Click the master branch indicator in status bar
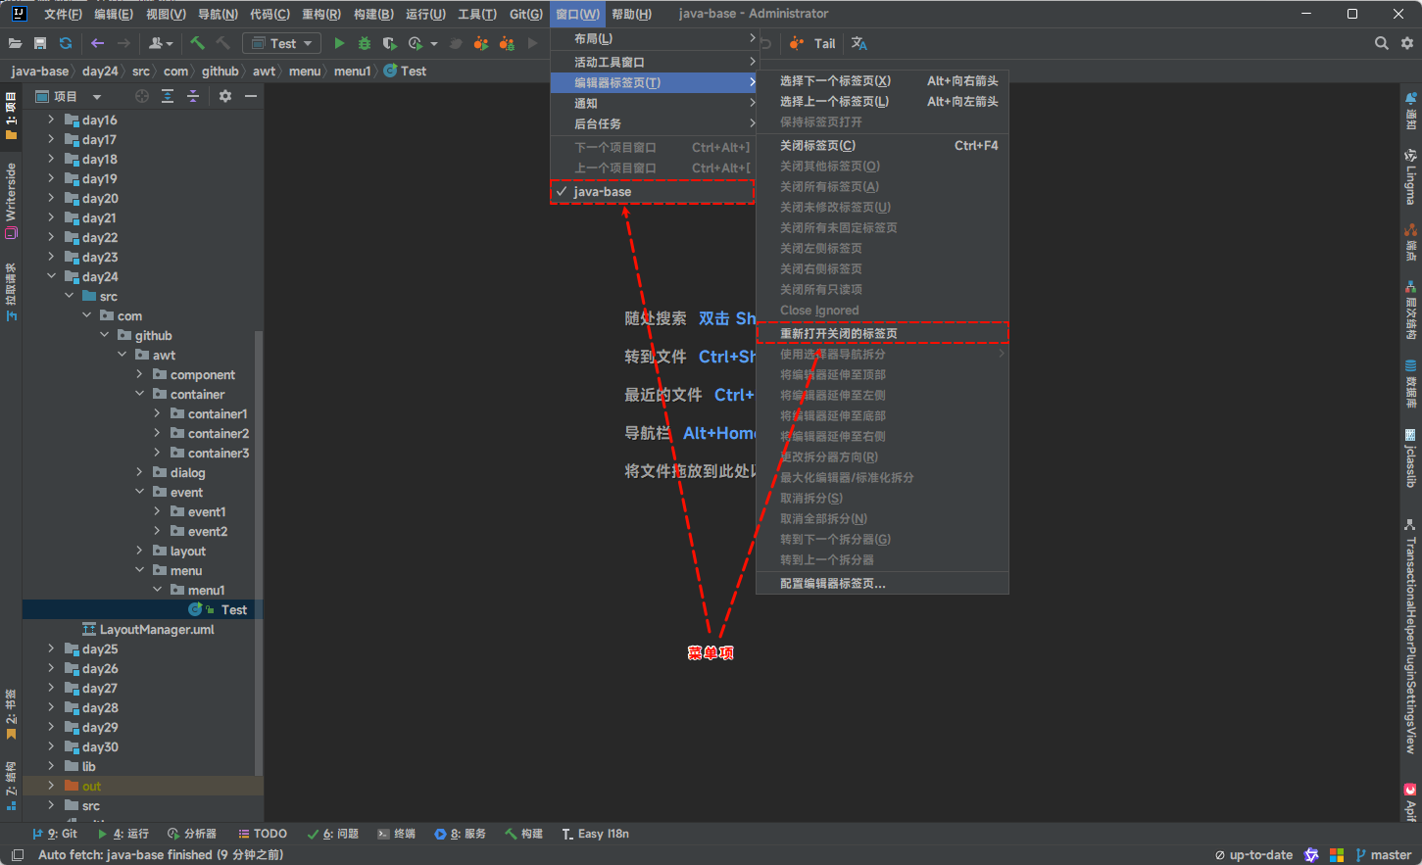This screenshot has width=1422, height=865. pyautogui.click(x=1383, y=854)
